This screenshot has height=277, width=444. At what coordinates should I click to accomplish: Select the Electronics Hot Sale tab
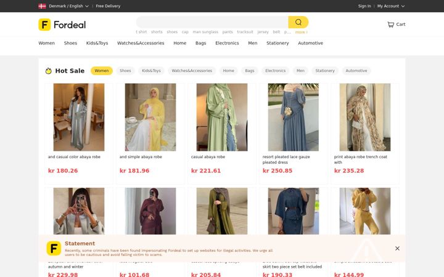pos(275,71)
